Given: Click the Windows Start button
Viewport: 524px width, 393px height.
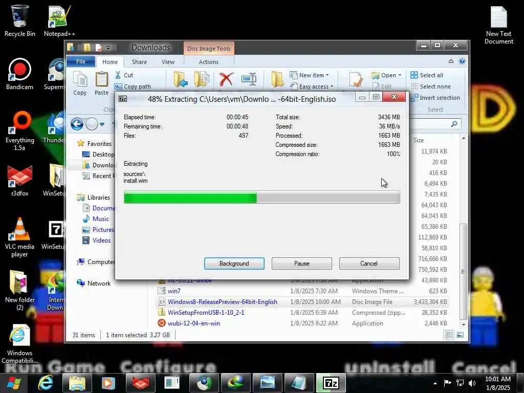Looking at the screenshot, I should tap(13, 383).
